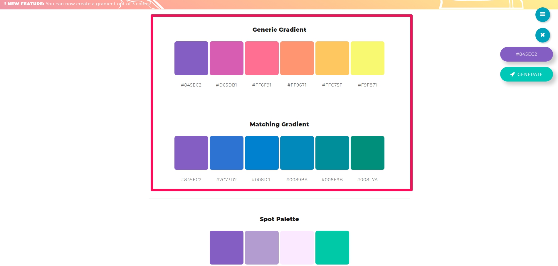
Task: Select the green #008F7A swatch
Action: [367, 153]
